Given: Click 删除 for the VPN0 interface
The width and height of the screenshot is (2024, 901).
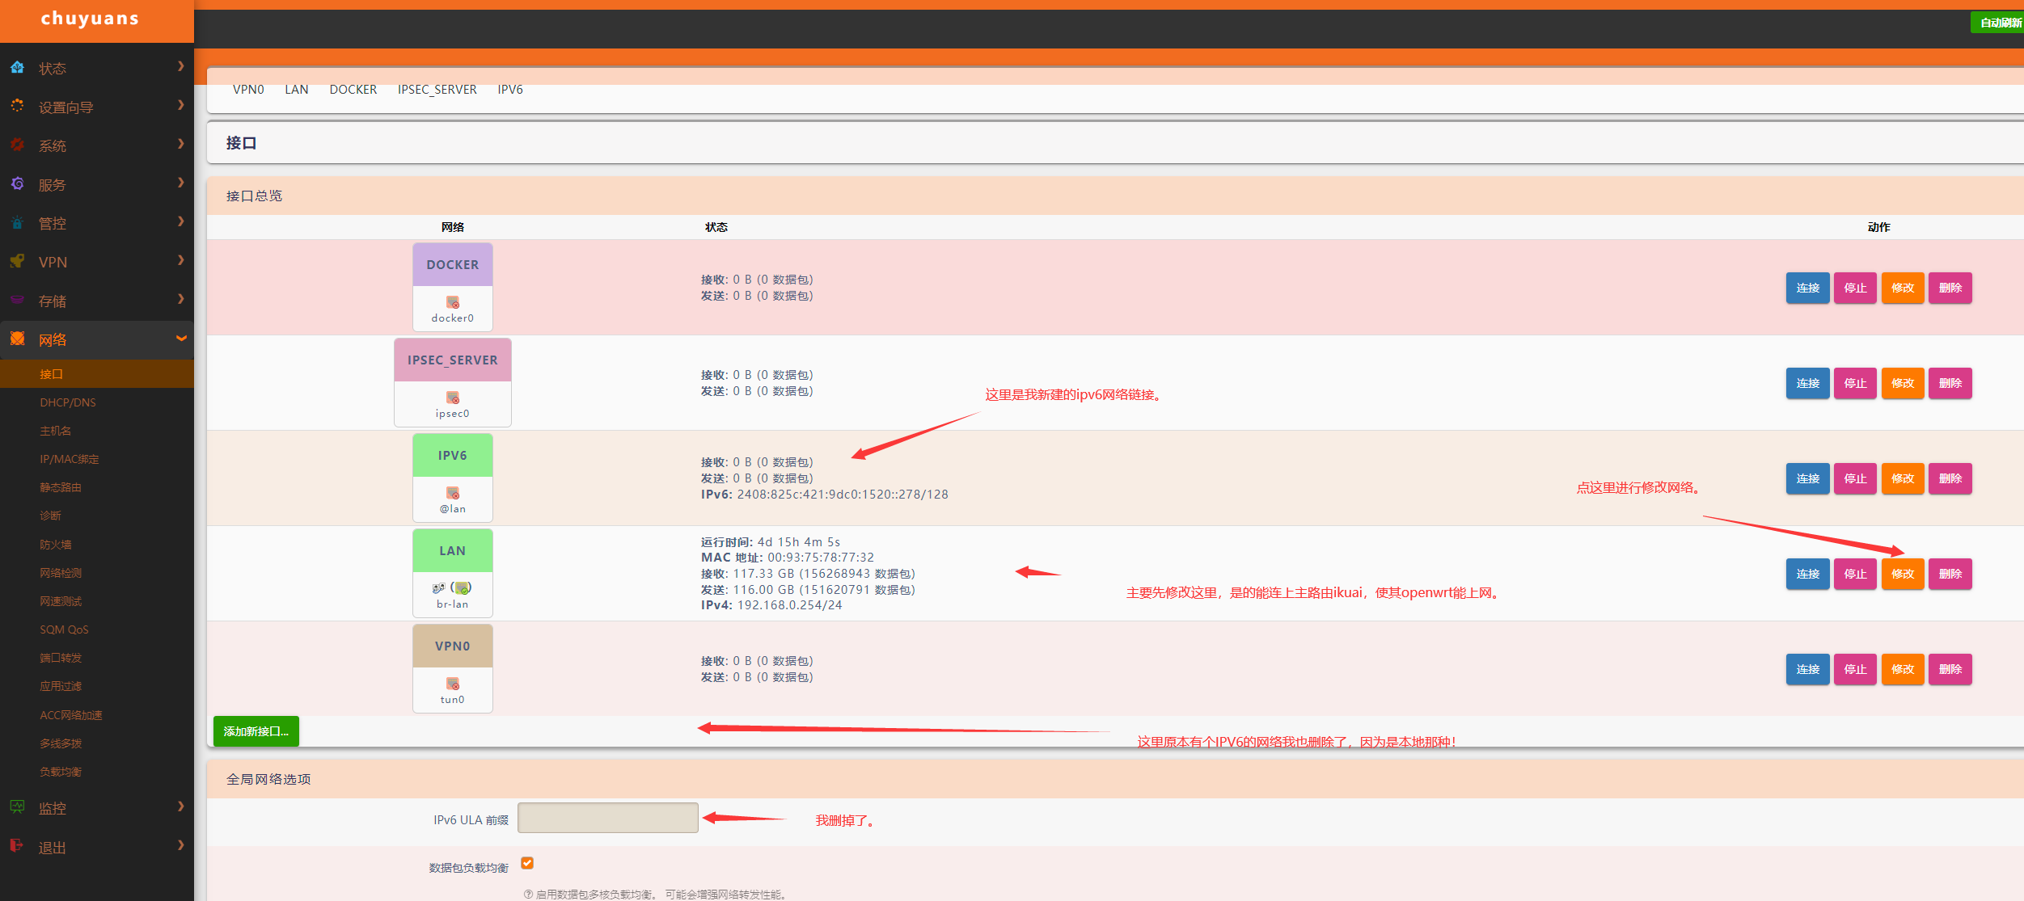Looking at the screenshot, I should click(1950, 669).
